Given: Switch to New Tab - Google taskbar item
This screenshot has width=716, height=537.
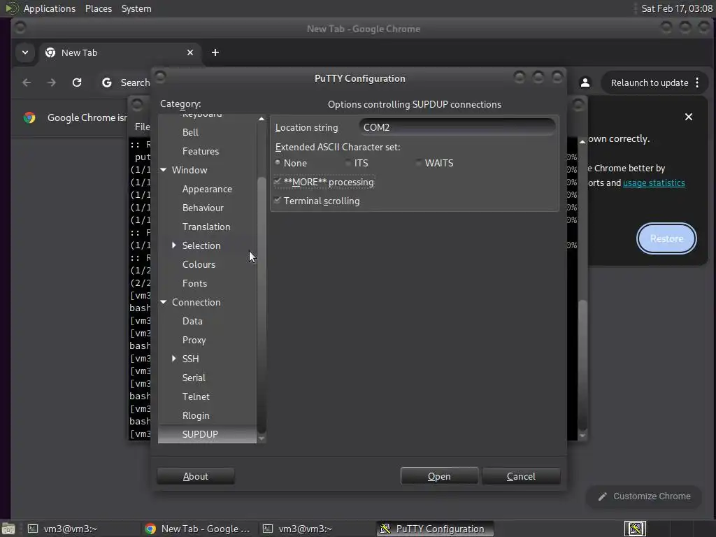Looking at the screenshot, I should click(198, 529).
